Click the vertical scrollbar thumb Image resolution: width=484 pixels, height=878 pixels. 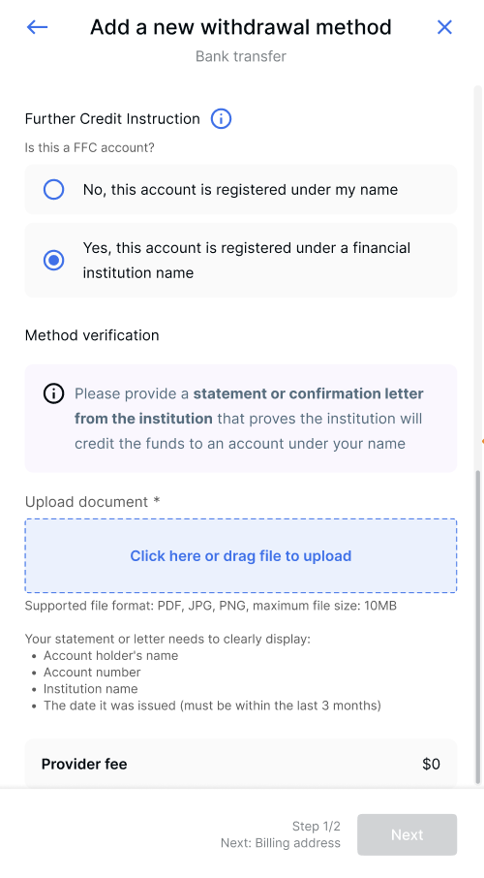pos(478,626)
